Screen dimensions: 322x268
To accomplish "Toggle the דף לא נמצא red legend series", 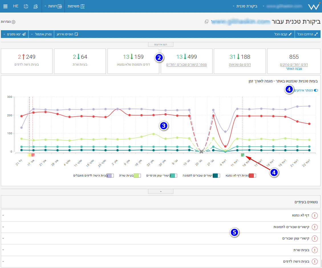I will coord(252,176).
